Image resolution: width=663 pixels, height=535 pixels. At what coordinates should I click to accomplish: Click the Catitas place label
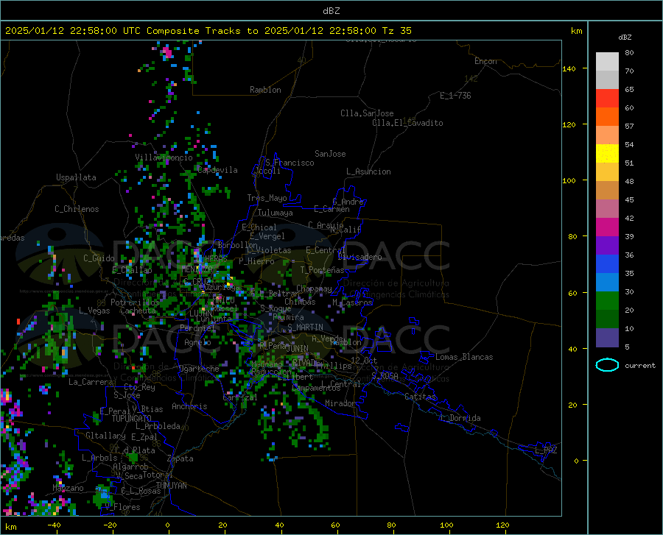(420, 397)
